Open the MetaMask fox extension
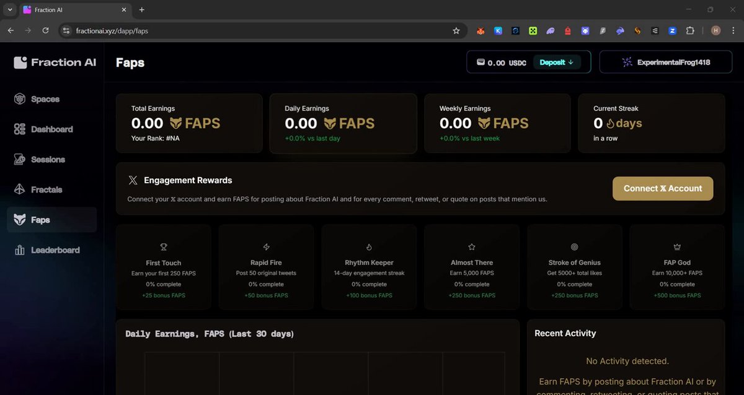744x395 pixels. pos(480,30)
